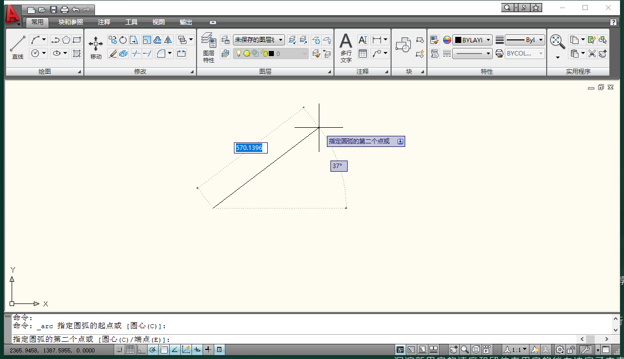Click the ribbon help question mark button

pos(613,22)
